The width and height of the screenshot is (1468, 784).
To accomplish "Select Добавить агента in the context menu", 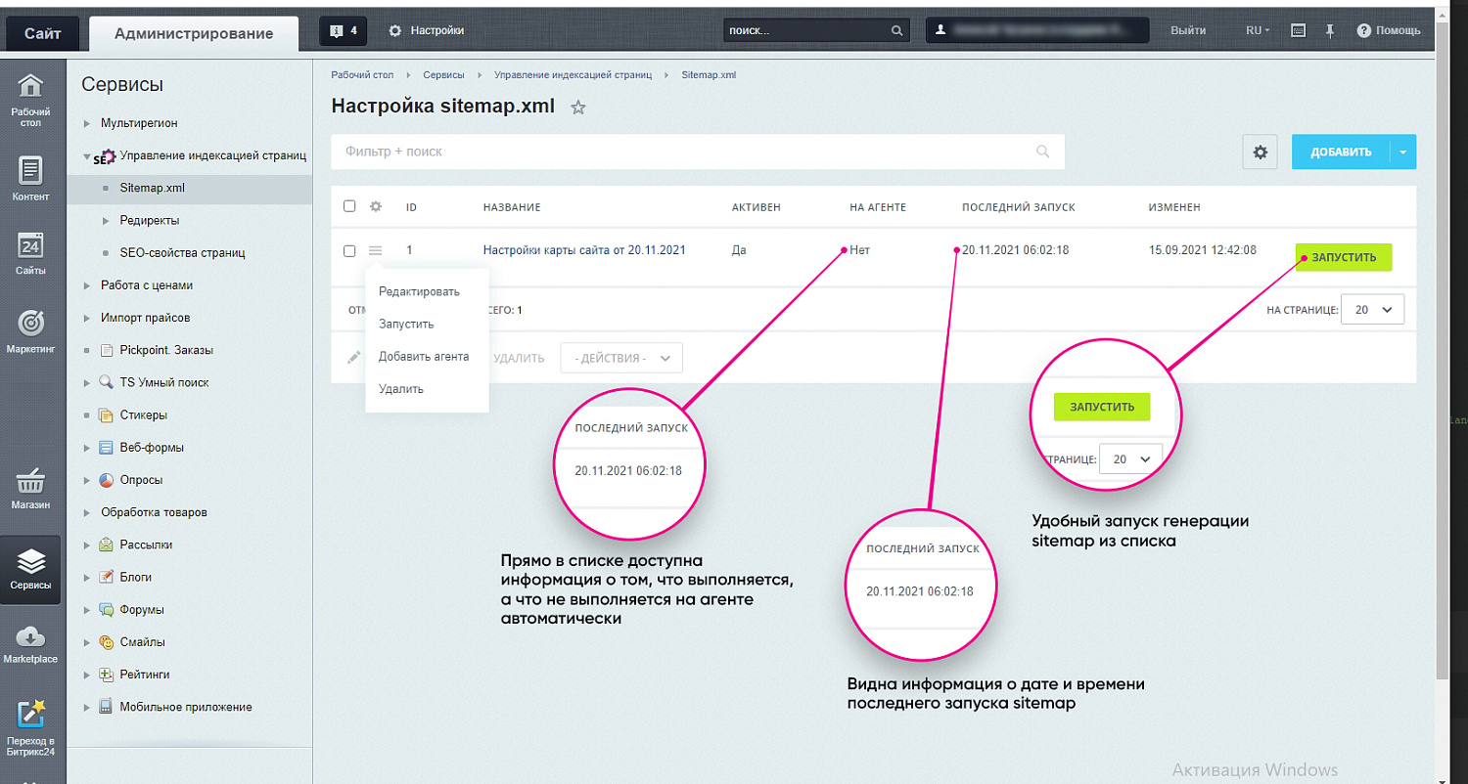I will tap(423, 356).
